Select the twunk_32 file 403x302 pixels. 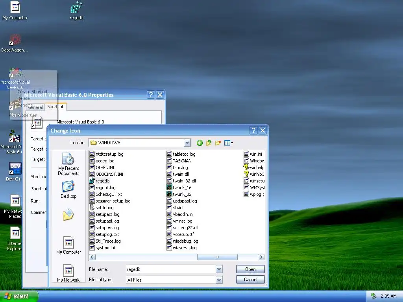[179, 194]
